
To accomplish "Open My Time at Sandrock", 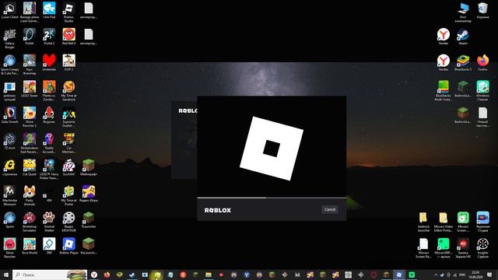I will tap(68, 91).
